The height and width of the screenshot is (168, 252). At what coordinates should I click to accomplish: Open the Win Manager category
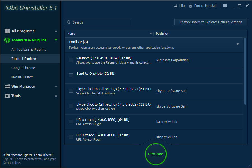pyautogui.click(x=23, y=87)
